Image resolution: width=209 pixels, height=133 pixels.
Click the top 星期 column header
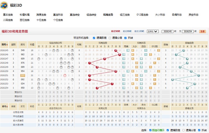(13, 44)
